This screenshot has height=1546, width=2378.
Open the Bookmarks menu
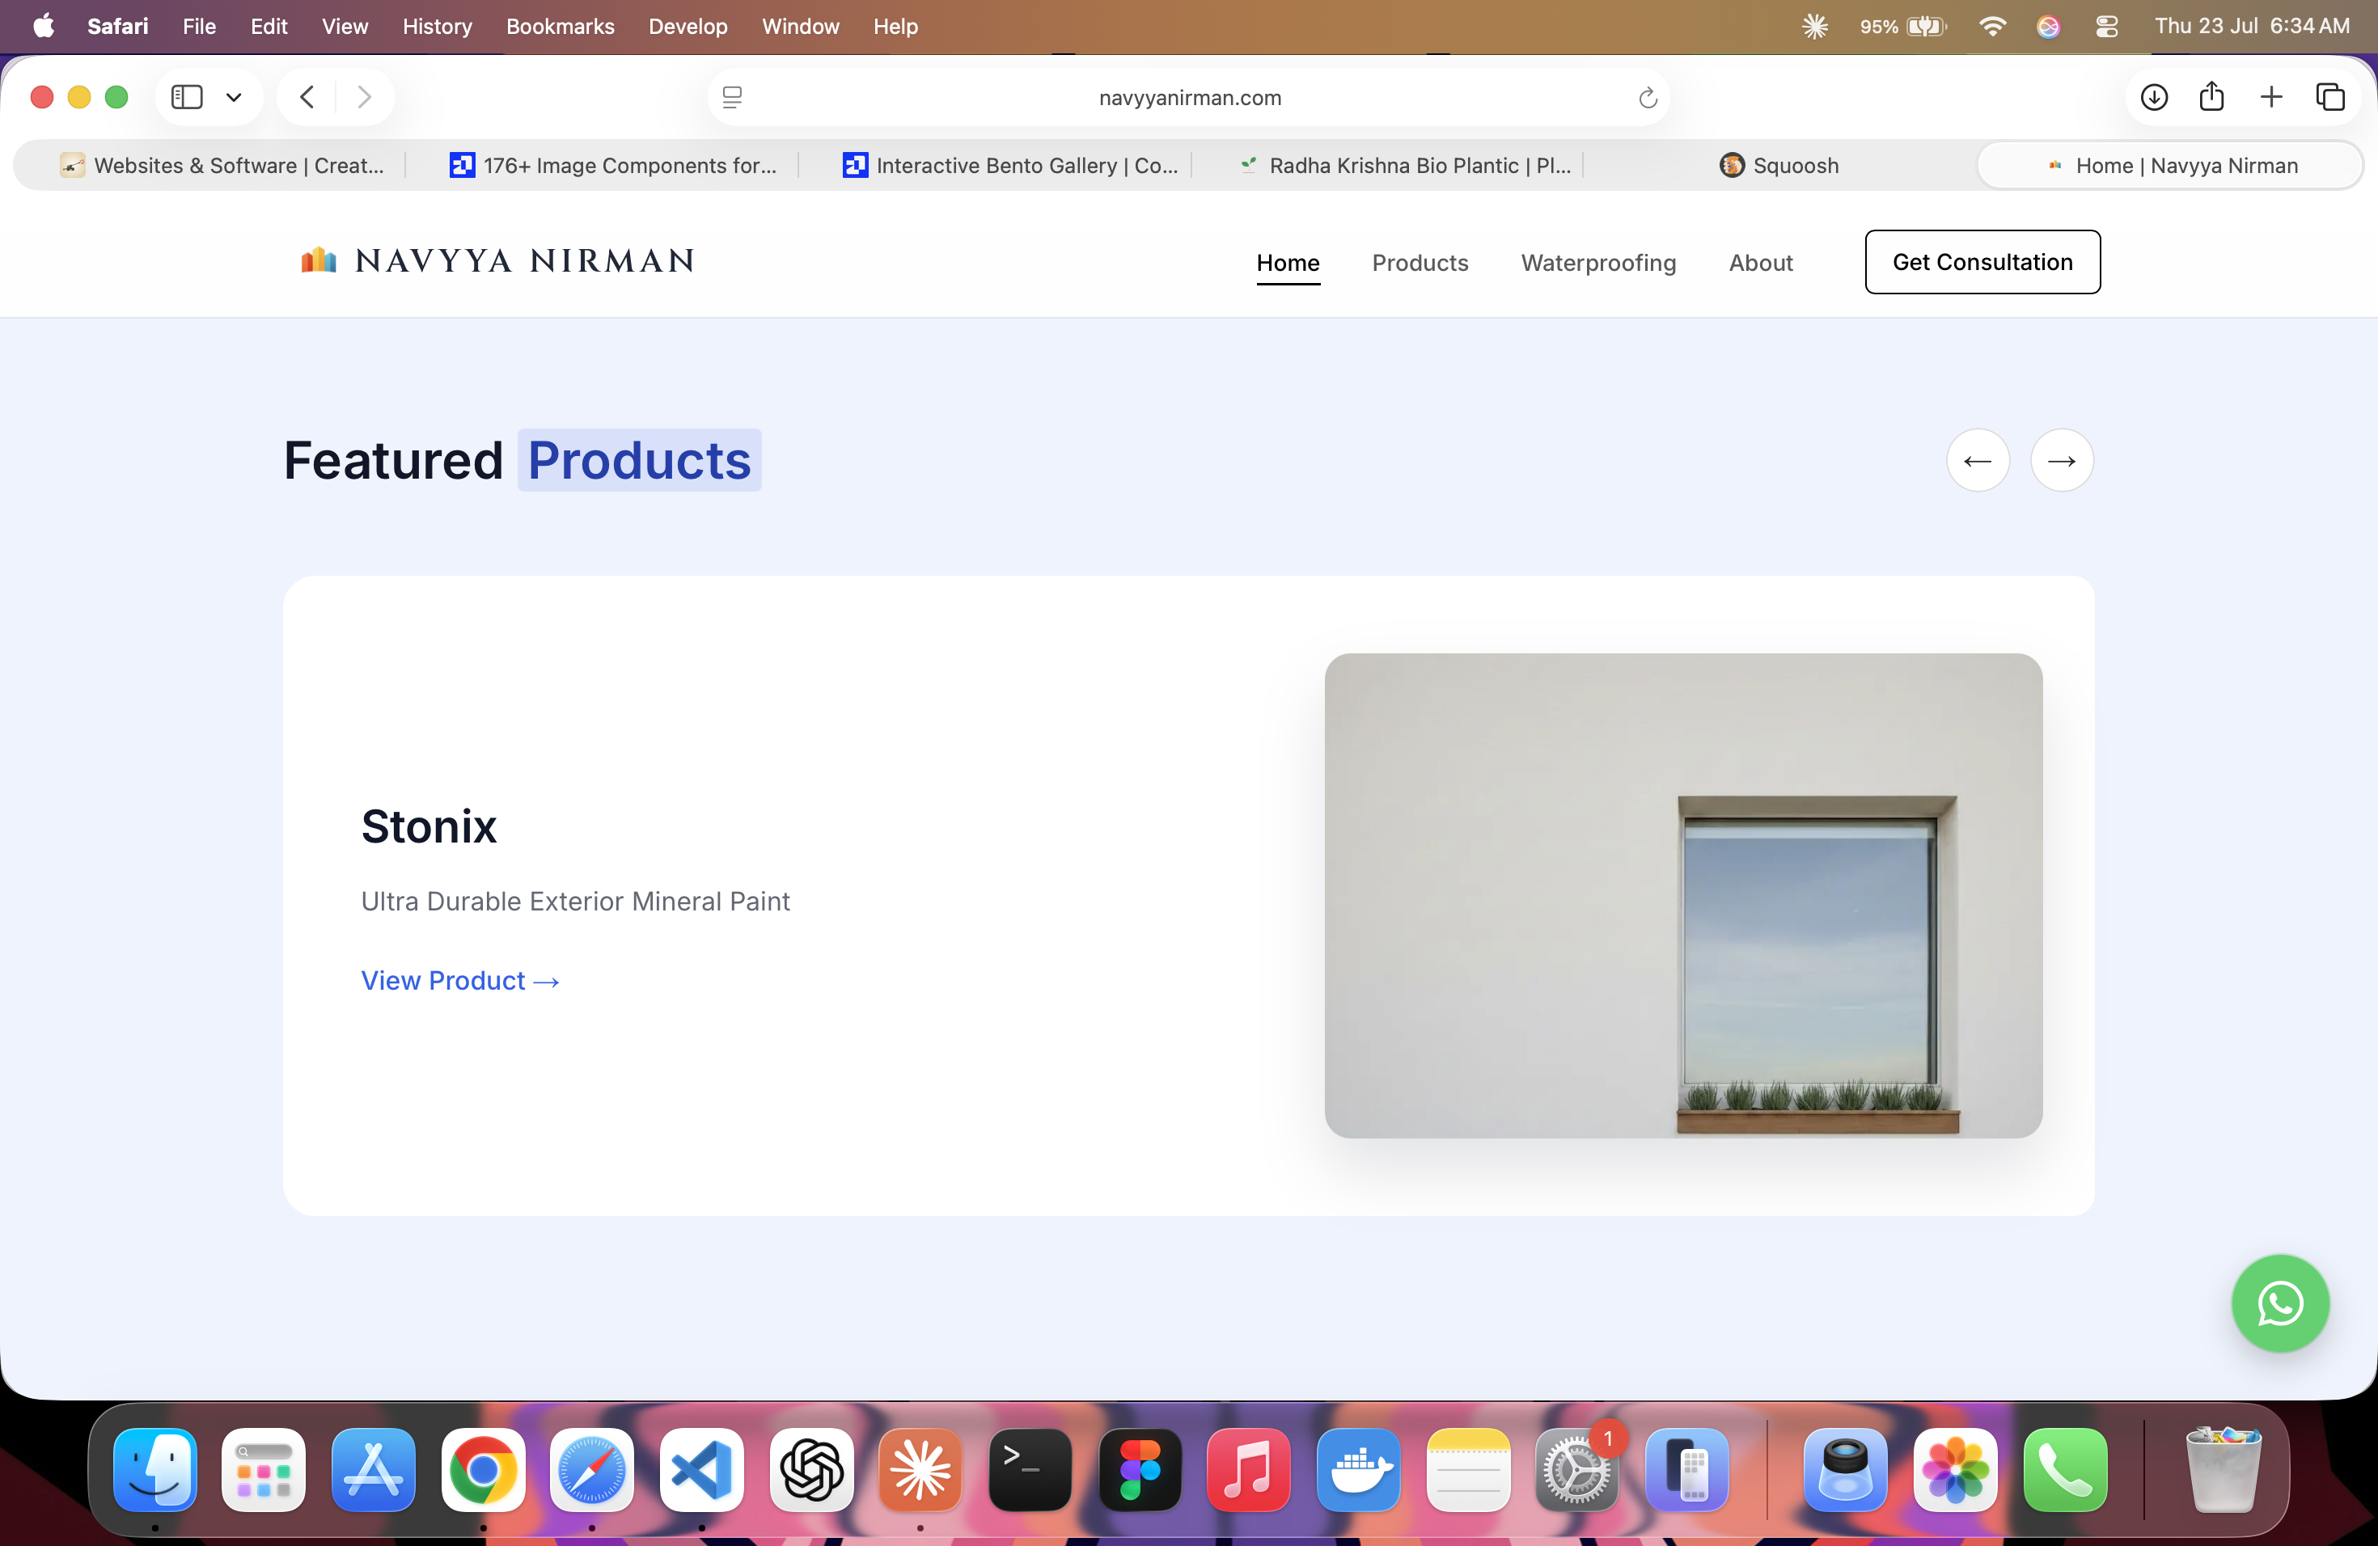pos(560,26)
